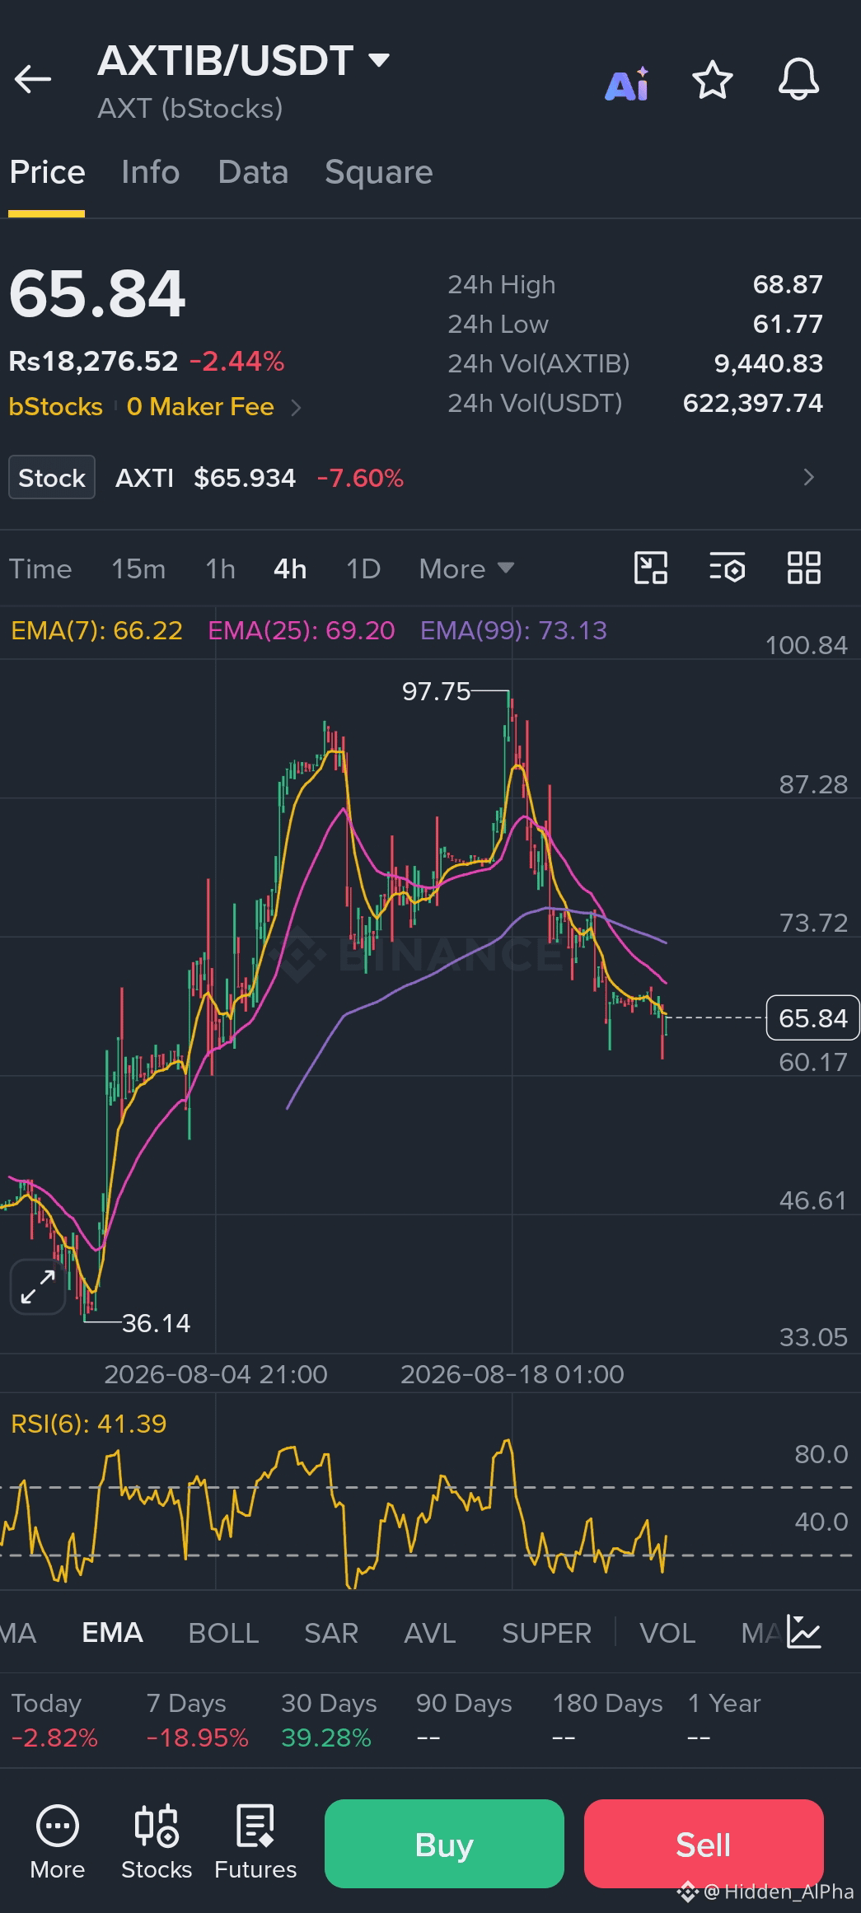Switch to the Info tab
The height and width of the screenshot is (1913, 861).
(150, 172)
